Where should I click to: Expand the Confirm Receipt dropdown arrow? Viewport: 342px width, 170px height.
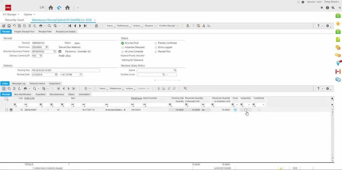[x=177, y=26]
